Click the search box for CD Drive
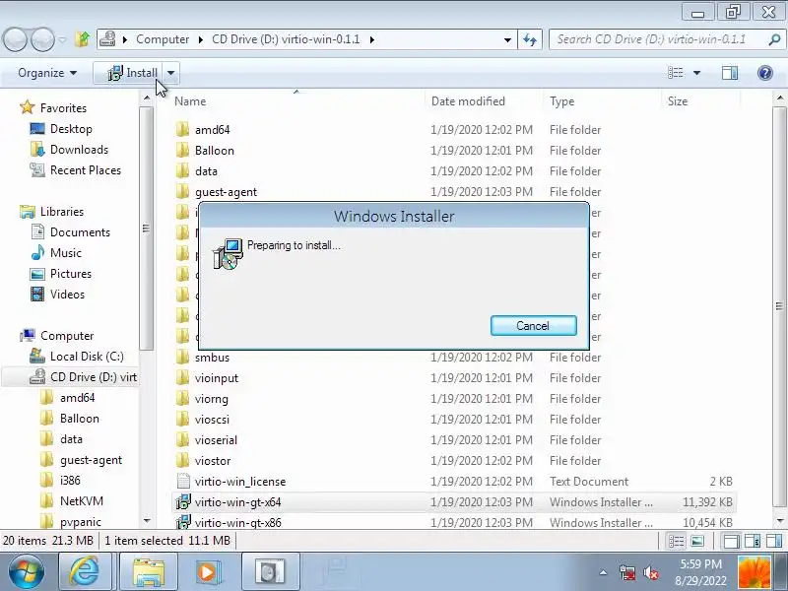The height and width of the screenshot is (591, 788). point(657,39)
